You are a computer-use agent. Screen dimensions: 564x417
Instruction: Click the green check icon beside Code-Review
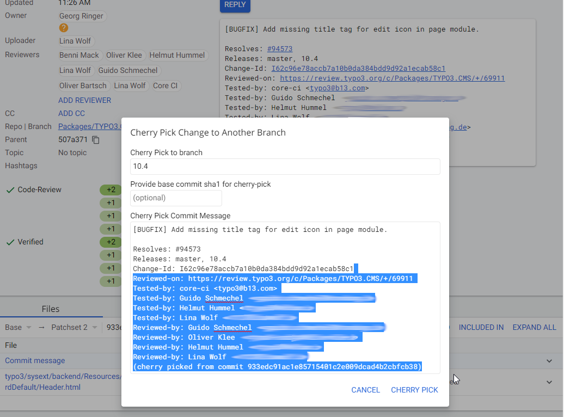(x=10, y=190)
